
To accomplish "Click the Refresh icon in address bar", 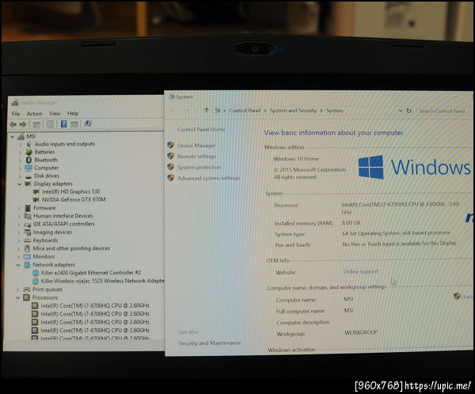I will click(408, 111).
